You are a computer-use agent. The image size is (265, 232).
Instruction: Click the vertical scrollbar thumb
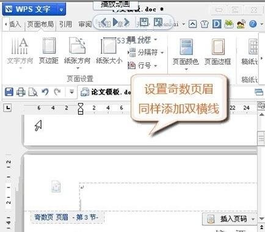click(x=261, y=139)
